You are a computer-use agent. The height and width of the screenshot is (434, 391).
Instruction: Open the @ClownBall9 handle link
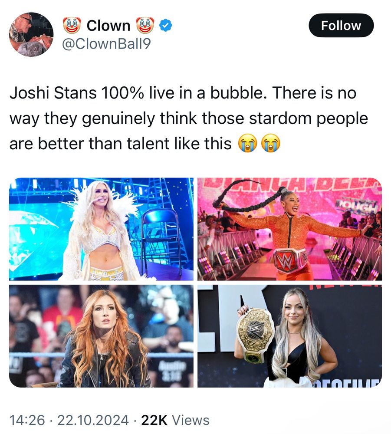[106, 44]
